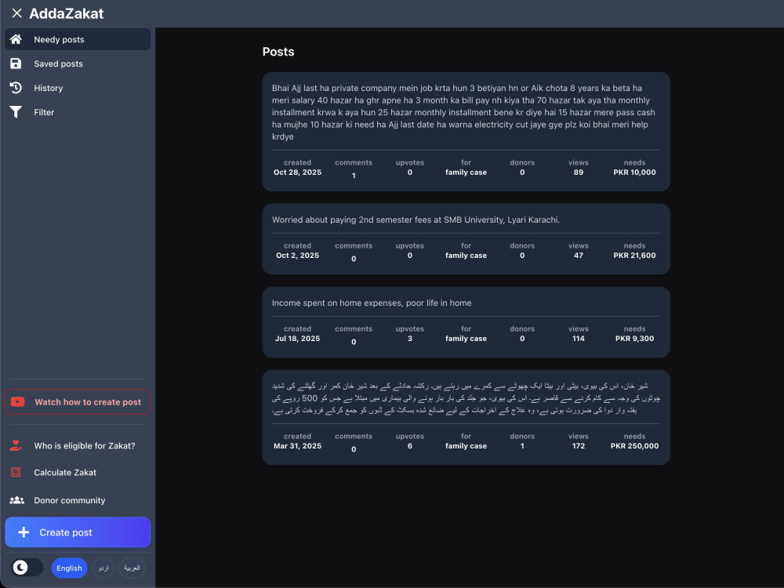784x588 pixels.
Task: Click donors count 1 on Mar 31 post
Action: 522,446
